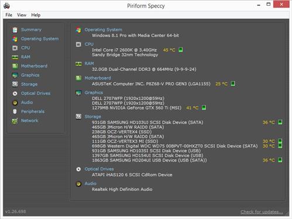Click the Audio heading link in the summary

(90, 183)
